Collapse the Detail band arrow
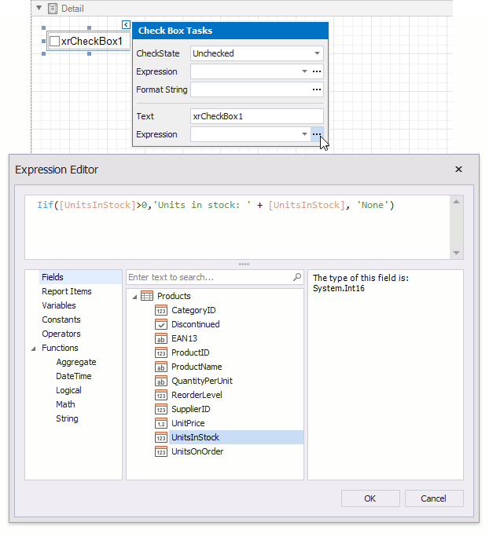This screenshot has width=489, height=533. click(x=39, y=8)
